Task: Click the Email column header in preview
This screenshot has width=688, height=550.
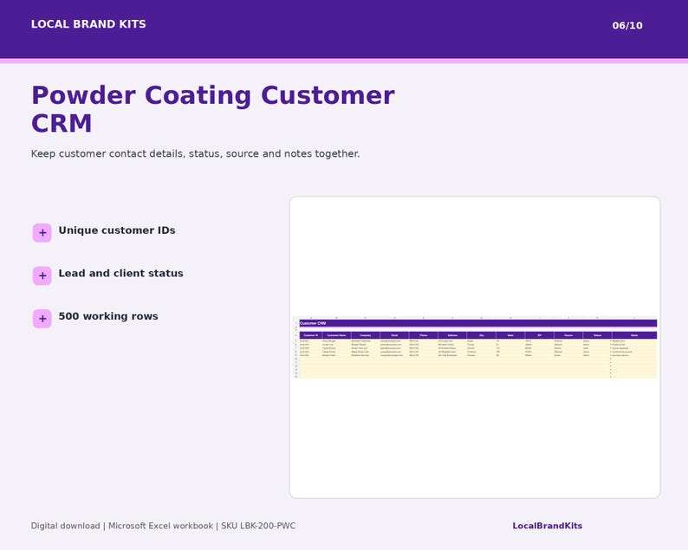Action: click(x=394, y=335)
